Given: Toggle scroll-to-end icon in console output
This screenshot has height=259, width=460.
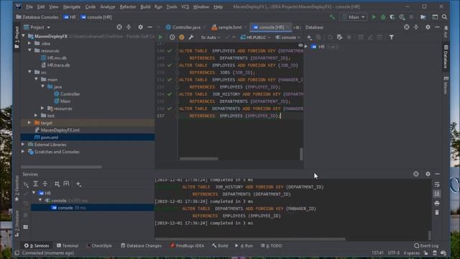Looking at the screenshot, I should tap(437, 194).
